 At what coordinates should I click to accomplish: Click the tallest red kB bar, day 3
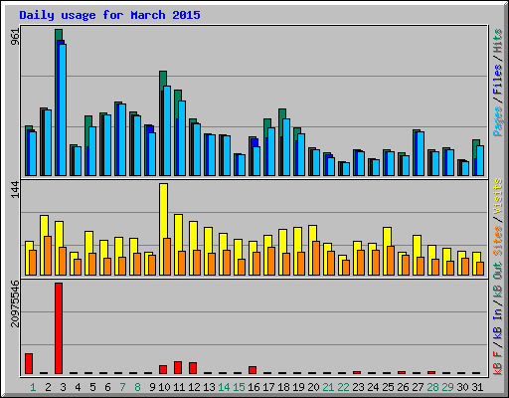coord(59,328)
